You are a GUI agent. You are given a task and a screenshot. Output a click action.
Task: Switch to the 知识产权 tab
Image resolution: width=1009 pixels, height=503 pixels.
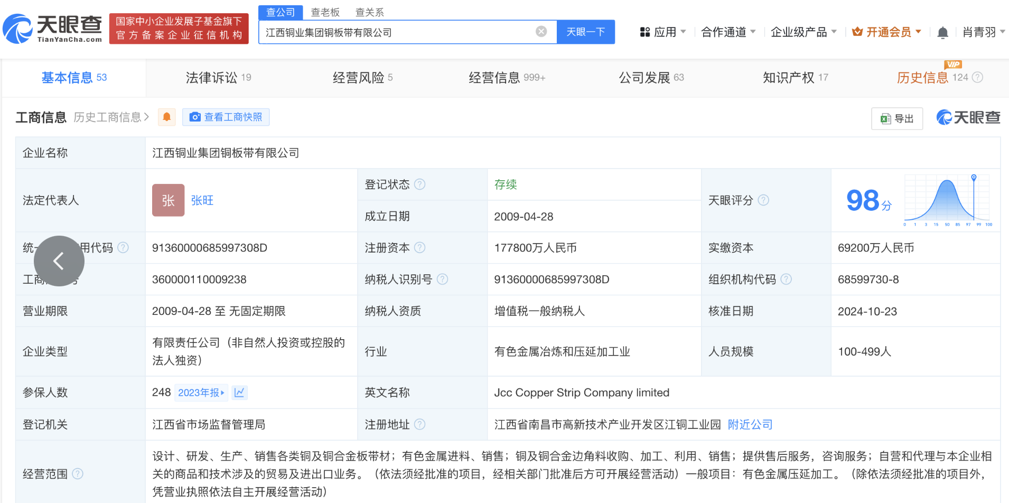[x=795, y=78]
